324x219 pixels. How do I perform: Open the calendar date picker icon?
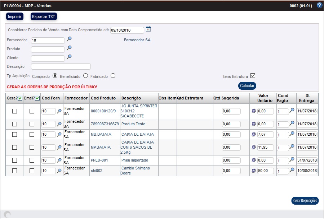click(x=148, y=29)
